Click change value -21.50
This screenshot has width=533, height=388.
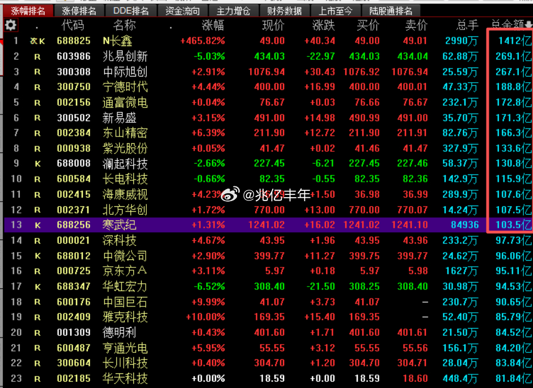click(321, 287)
